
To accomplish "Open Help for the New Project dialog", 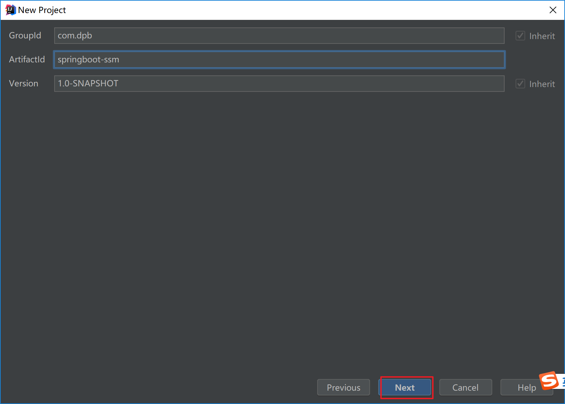I will (x=526, y=387).
